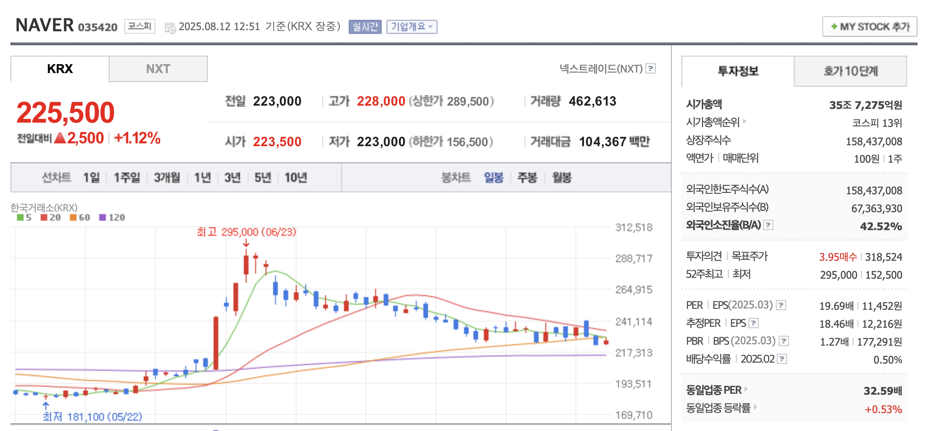This screenshot has height=431, width=927.
Task: Click the stock code 035420
Action: coord(98,27)
